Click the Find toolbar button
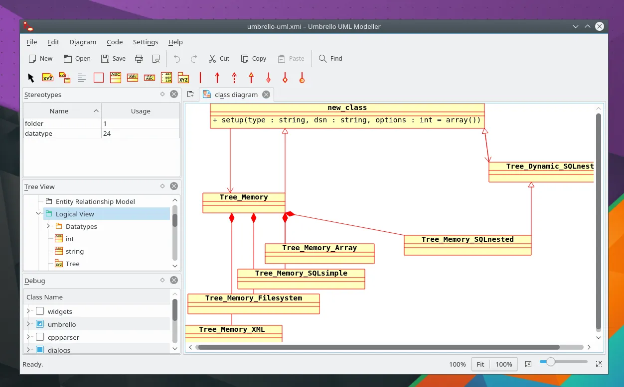The width and height of the screenshot is (624, 387). pos(330,58)
